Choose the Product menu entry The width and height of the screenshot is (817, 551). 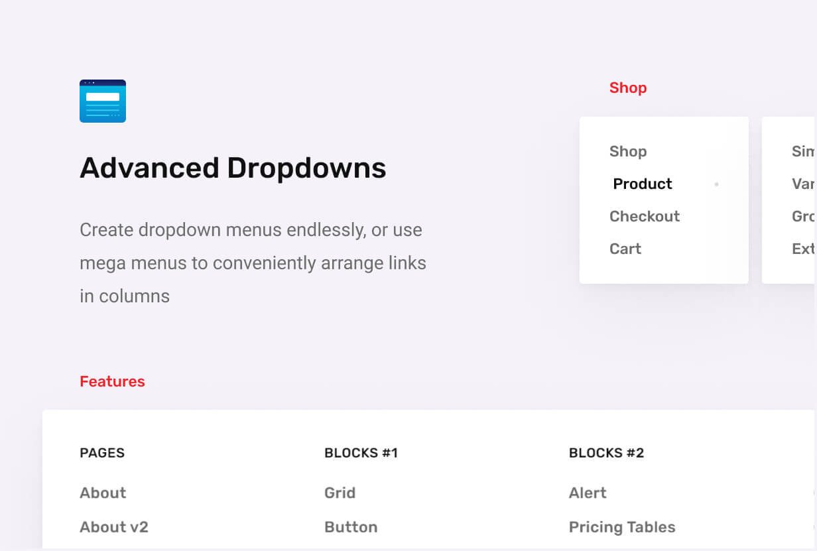click(643, 184)
